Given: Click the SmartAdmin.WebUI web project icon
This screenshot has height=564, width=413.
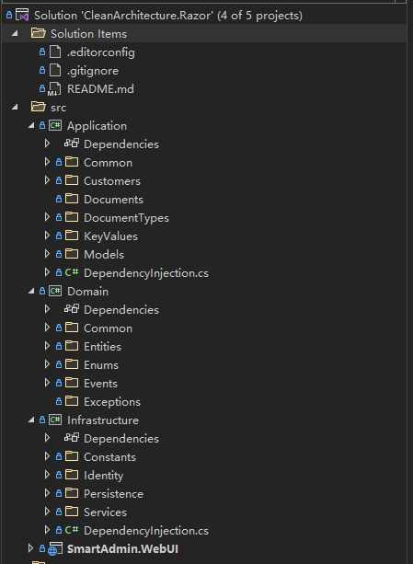Looking at the screenshot, I should pyautogui.click(x=55, y=549).
